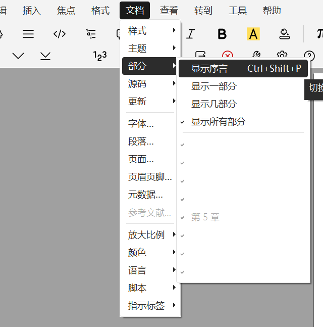
Task: Toggle the 显示所有部分 checked option
Action: pos(218,122)
